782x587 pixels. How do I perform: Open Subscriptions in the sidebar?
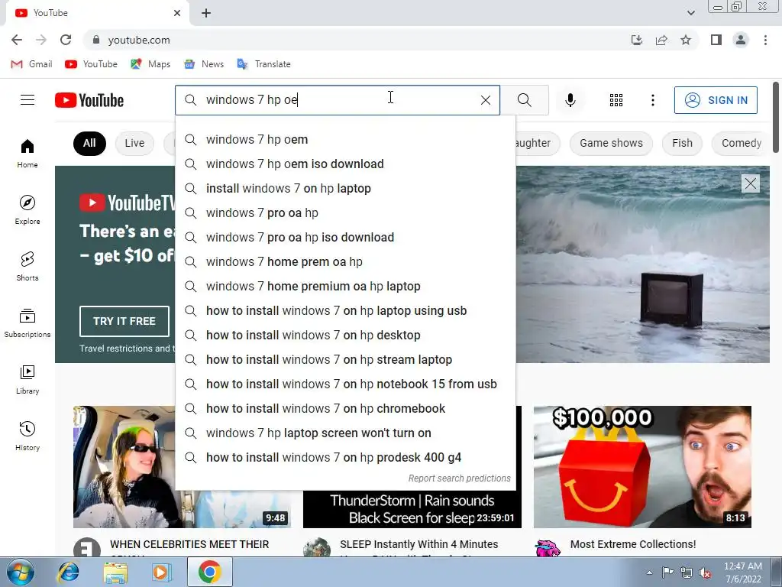[27, 323]
